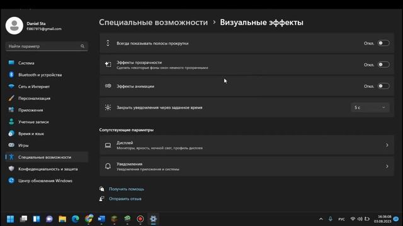The width and height of the screenshot is (403, 226).
Task: Click the 'Сопутствующие параметры' heading
Action: [127, 130]
